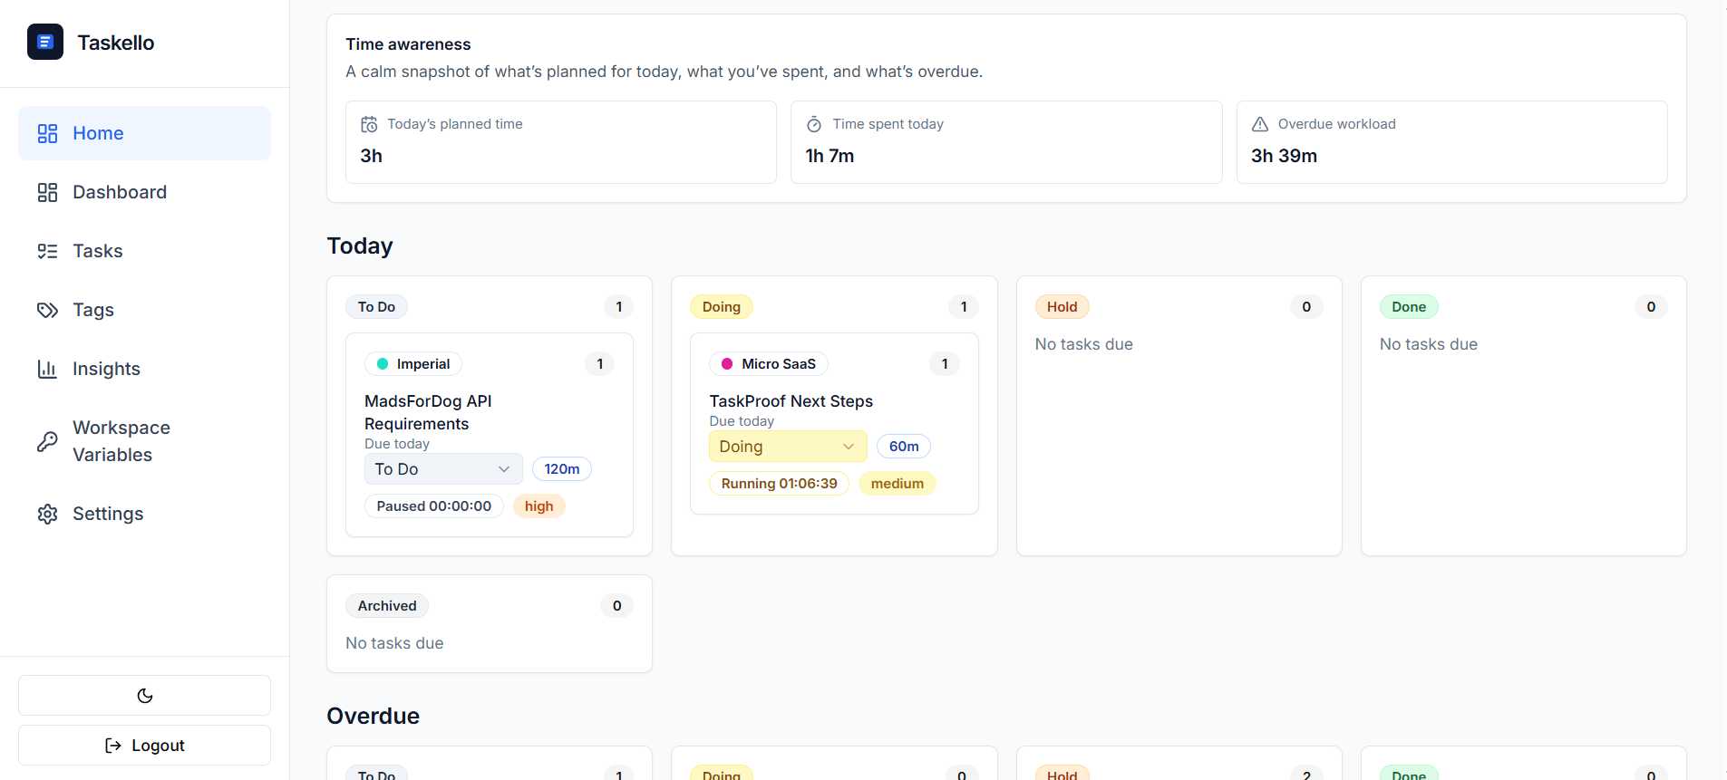Click the Time spent today stopwatch icon
This screenshot has width=1727, height=780.
[x=814, y=124]
